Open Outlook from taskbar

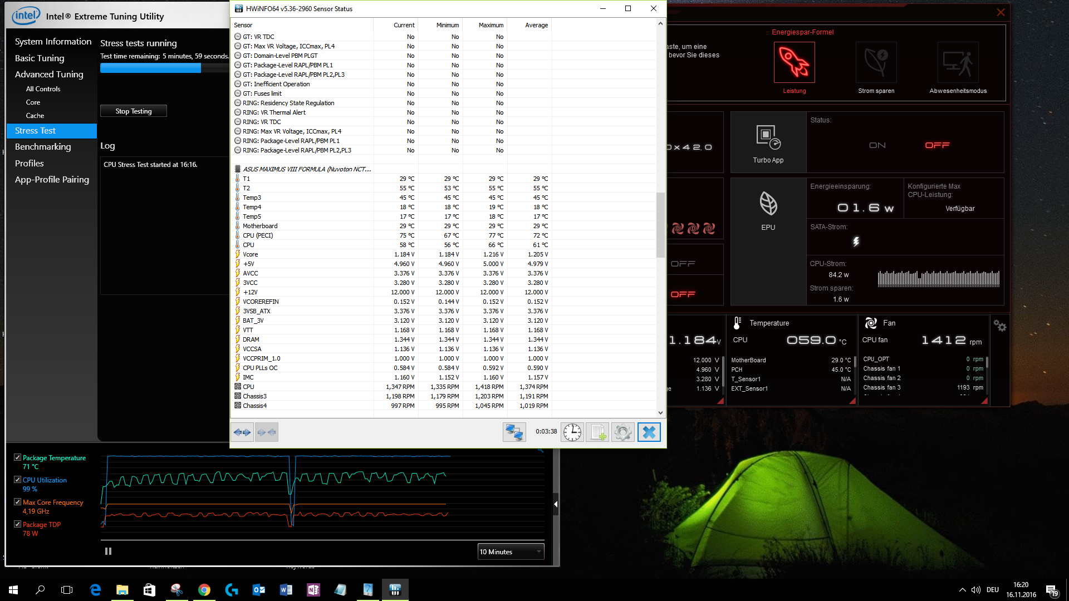tap(259, 590)
